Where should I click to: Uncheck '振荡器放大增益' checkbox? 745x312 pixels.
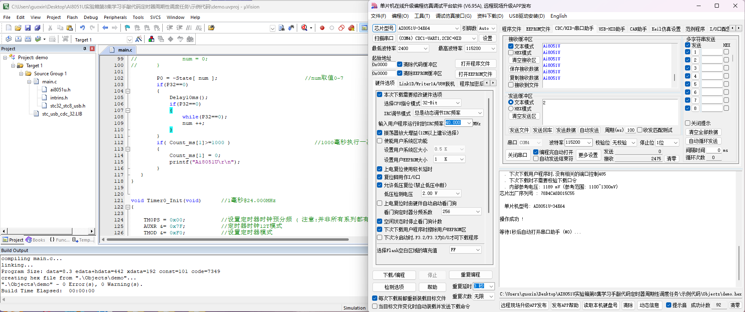tap(380, 133)
